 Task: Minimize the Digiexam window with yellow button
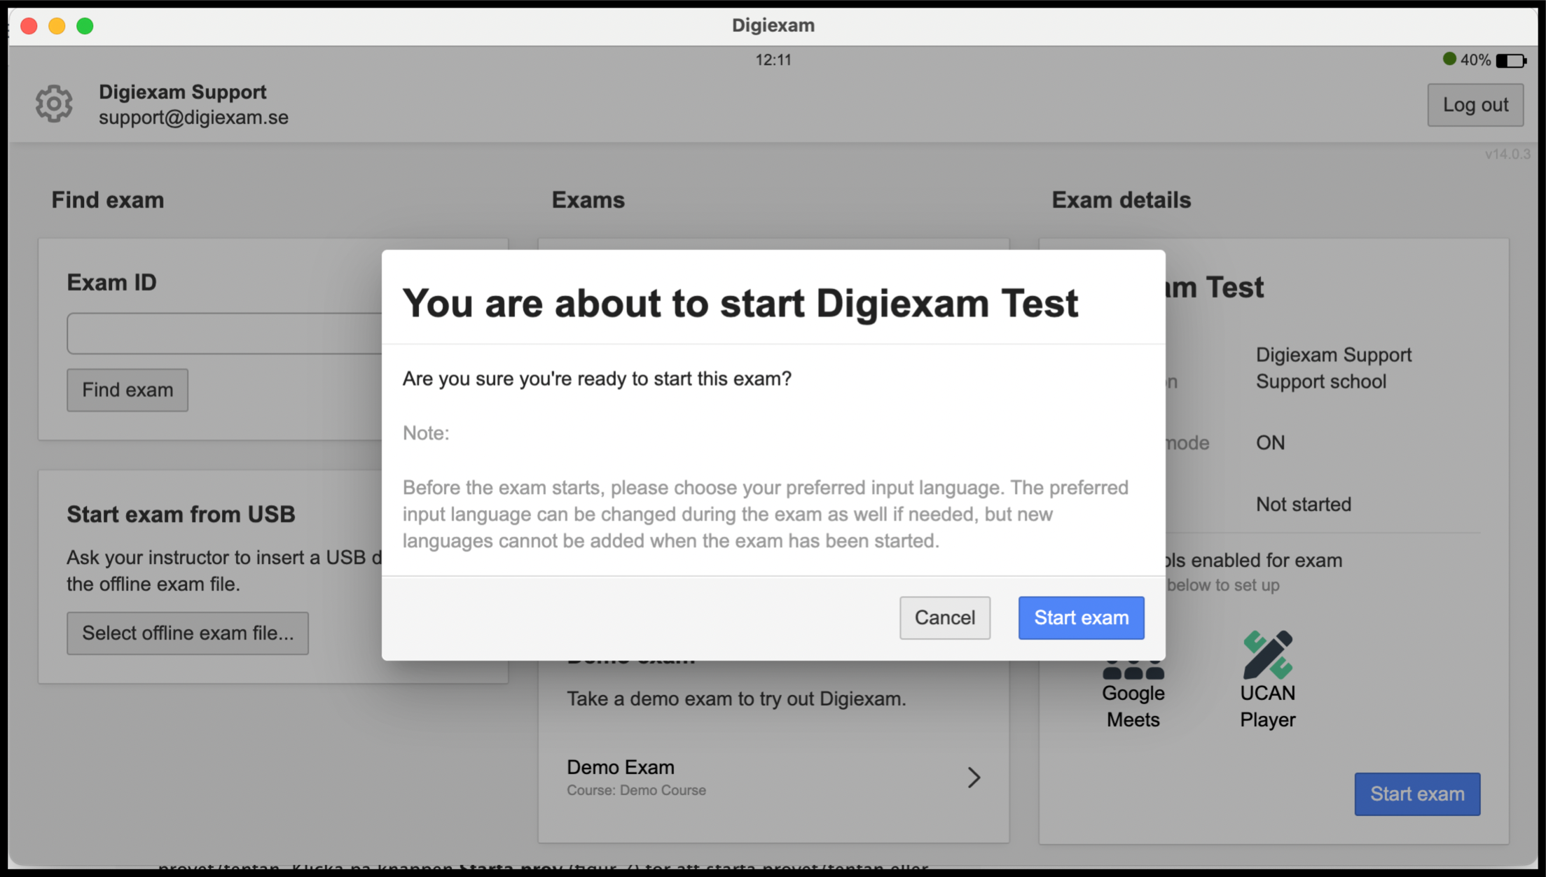click(57, 26)
